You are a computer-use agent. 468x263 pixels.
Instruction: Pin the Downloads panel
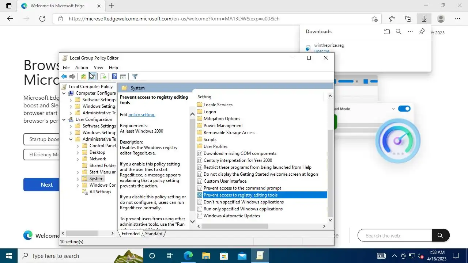click(422, 32)
